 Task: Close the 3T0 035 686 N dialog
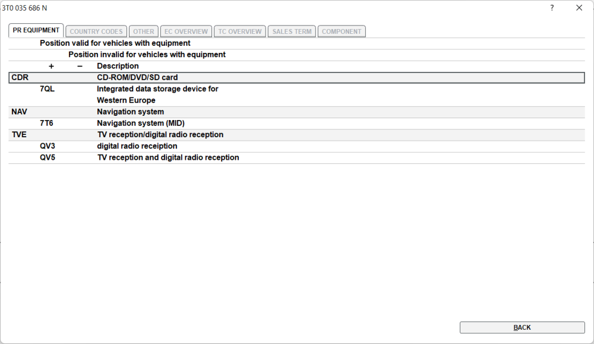tap(579, 8)
